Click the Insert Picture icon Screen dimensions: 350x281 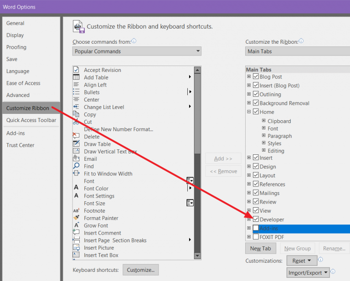(76, 247)
